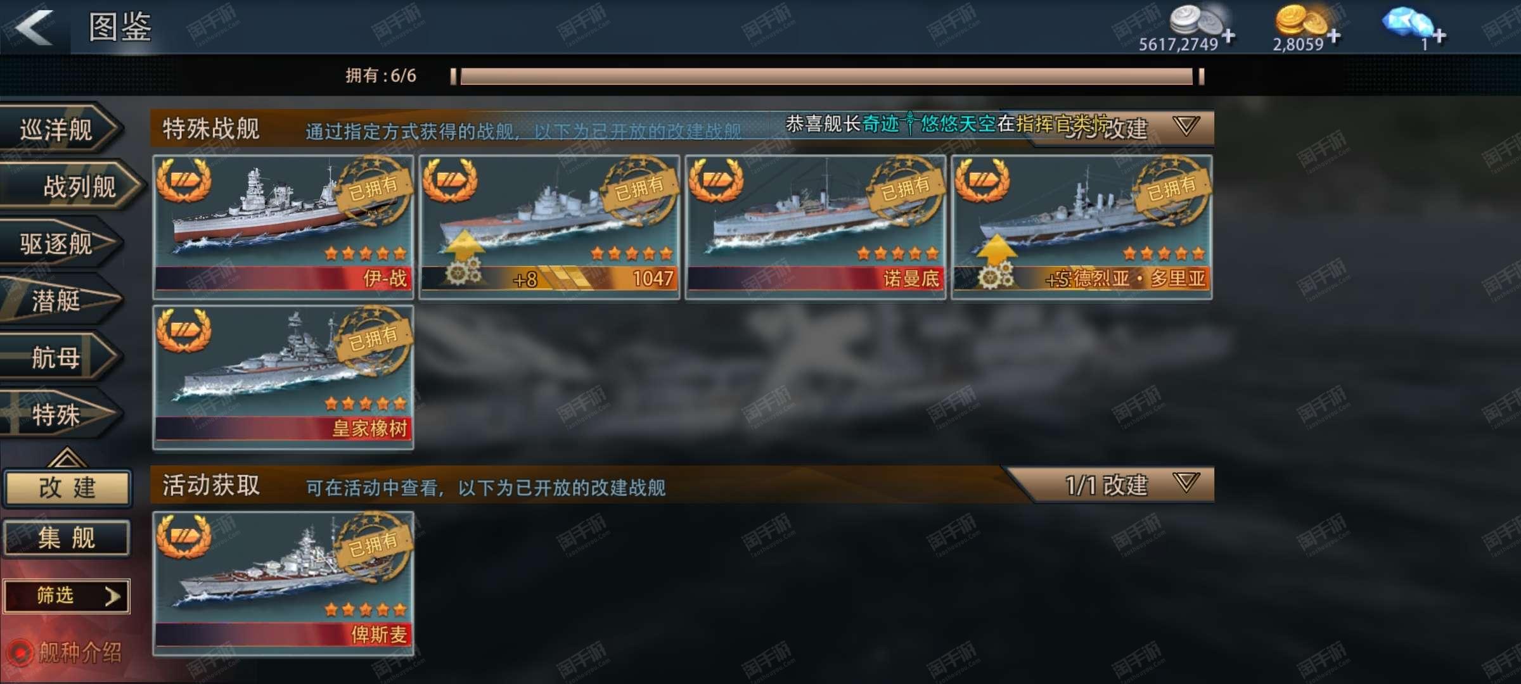Open the 俾斯麦 ship card
Screen dimensions: 1521x684
click(283, 583)
